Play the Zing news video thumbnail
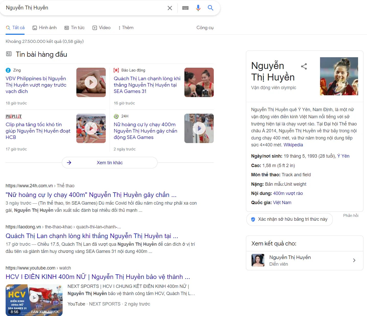Screen dimensions: 367x316 click(x=91, y=82)
